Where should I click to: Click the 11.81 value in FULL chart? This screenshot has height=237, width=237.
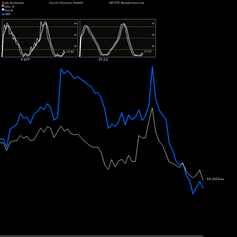tap(148, 52)
